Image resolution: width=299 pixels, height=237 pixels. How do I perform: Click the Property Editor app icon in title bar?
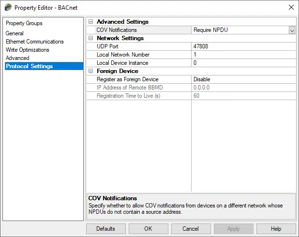tap(8, 8)
